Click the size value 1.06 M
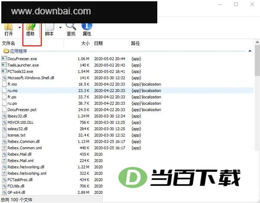The image size is (260, 203). (84, 59)
